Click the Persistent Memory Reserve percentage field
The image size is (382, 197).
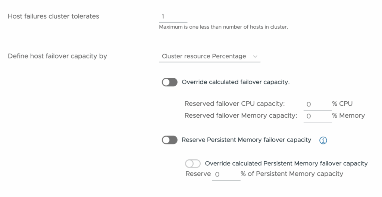tap(226, 174)
